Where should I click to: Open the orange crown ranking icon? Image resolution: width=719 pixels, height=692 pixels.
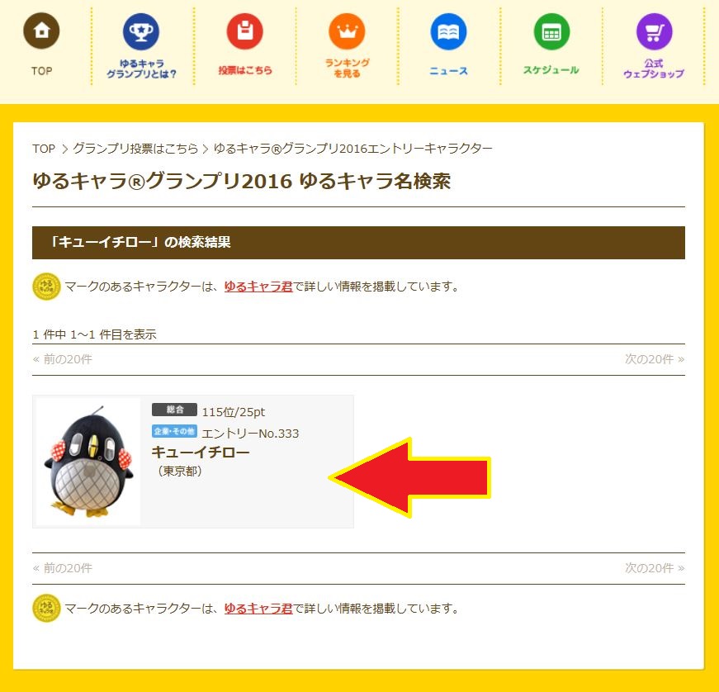pyautogui.click(x=347, y=31)
